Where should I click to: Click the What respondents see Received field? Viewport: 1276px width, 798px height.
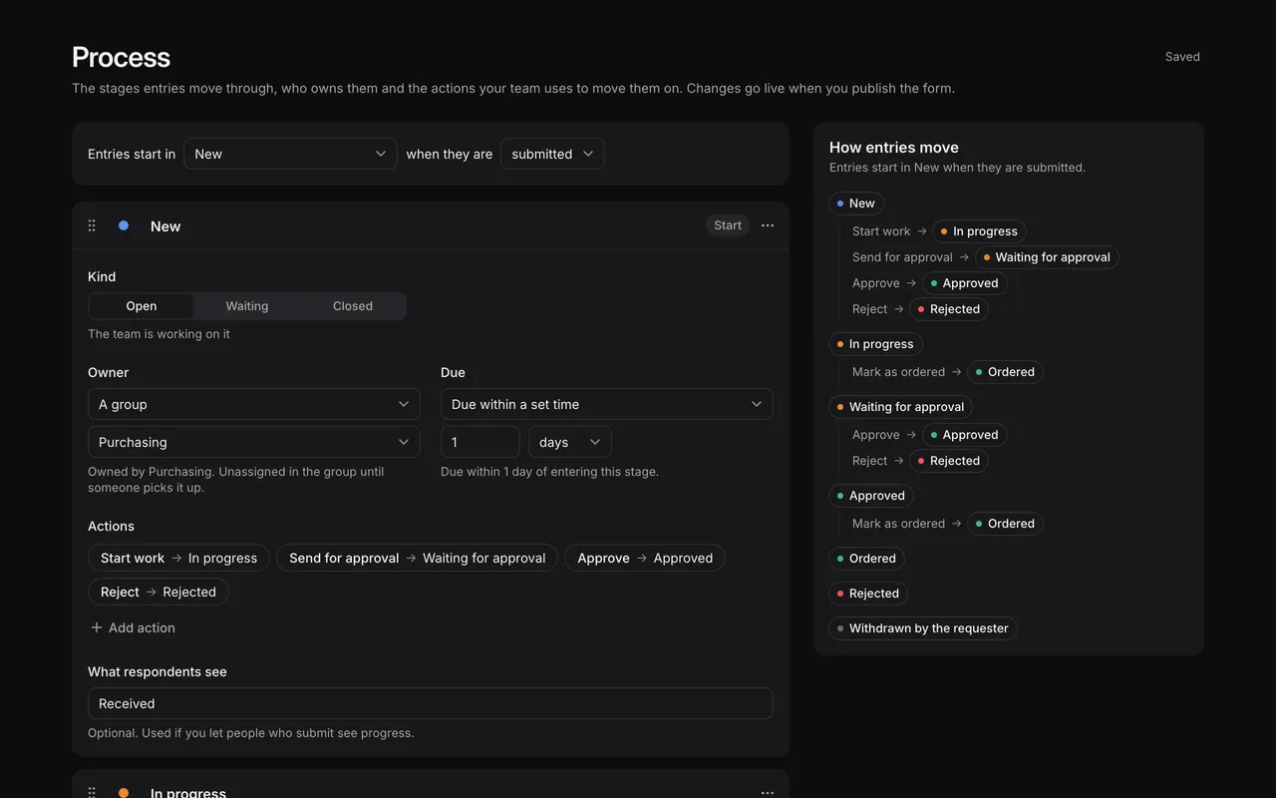pos(431,703)
